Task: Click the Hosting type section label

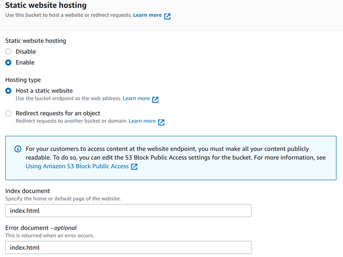Action: (23, 80)
